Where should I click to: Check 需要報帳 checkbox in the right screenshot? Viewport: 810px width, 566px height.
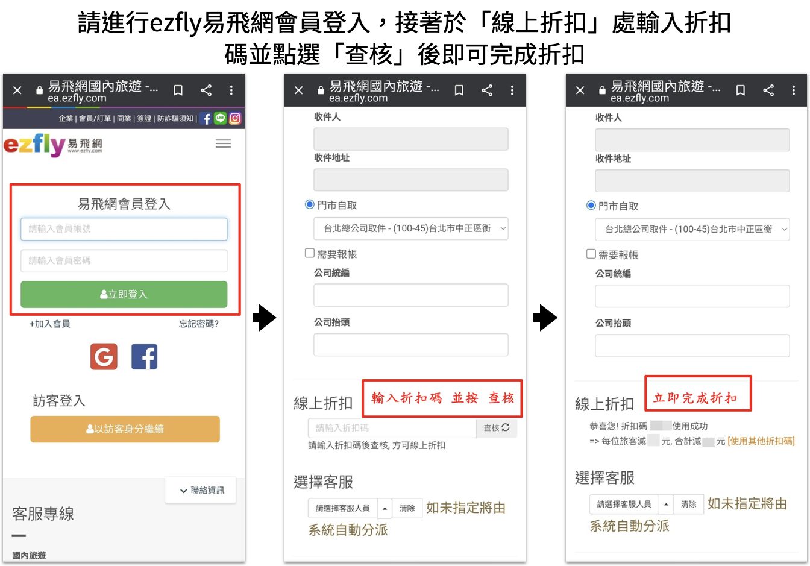[x=591, y=254]
